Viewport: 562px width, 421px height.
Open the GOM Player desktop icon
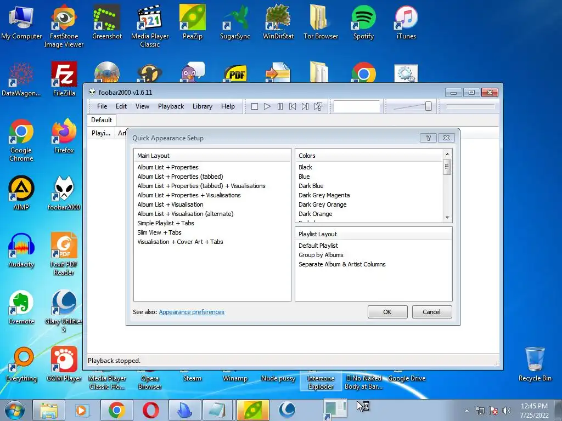point(64,365)
